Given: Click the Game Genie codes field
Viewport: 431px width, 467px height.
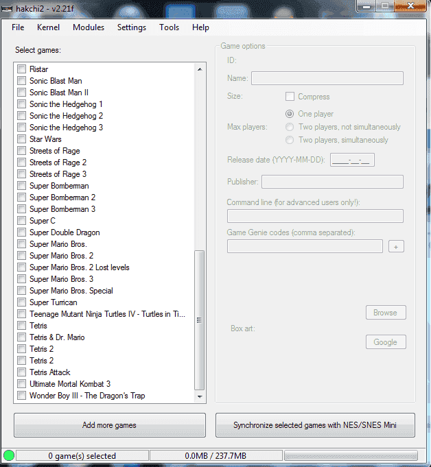Looking at the screenshot, I should (305, 246).
